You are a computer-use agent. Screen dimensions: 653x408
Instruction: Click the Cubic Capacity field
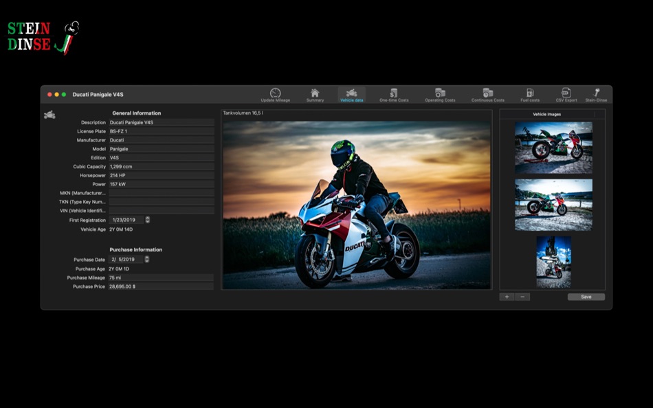point(161,166)
